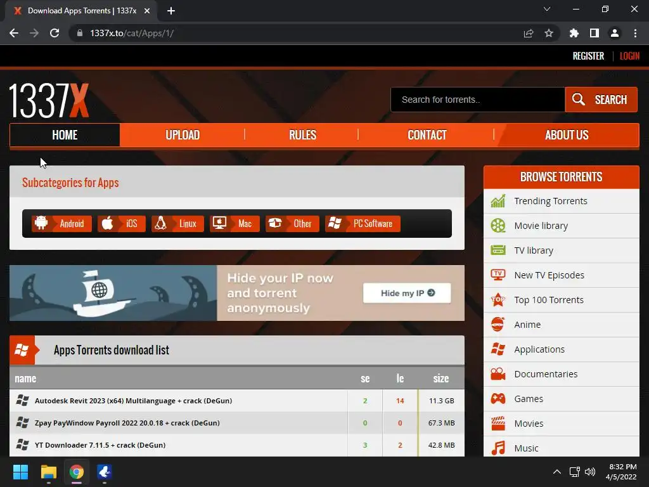Viewport: 649px width, 487px height.
Task: Click the 'size' column header
Action: 441,379
